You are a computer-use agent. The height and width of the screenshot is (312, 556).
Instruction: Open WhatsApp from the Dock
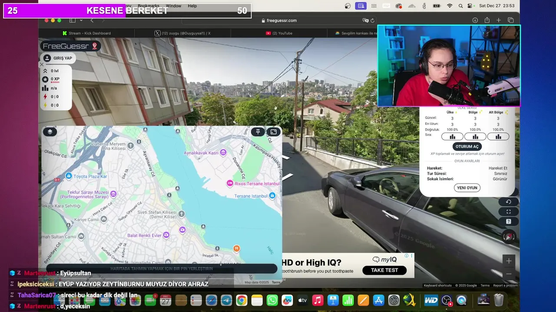[272, 300]
